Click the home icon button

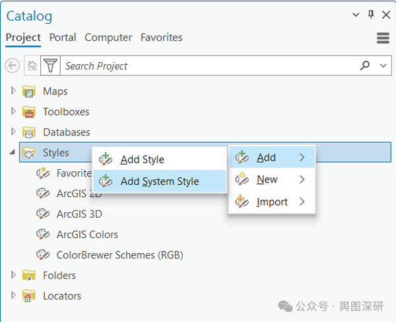click(x=32, y=65)
